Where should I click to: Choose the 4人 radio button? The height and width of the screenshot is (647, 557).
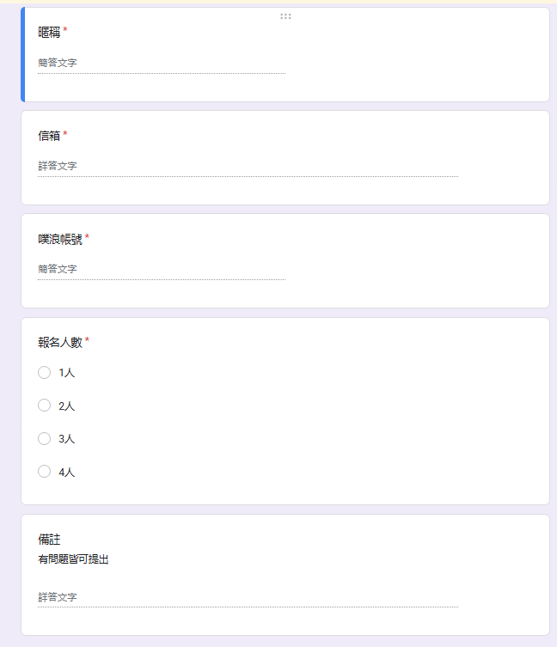tap(44, 471)
